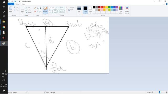Click the Crop button
Viewport: 168px width, 94px height.
28,7
